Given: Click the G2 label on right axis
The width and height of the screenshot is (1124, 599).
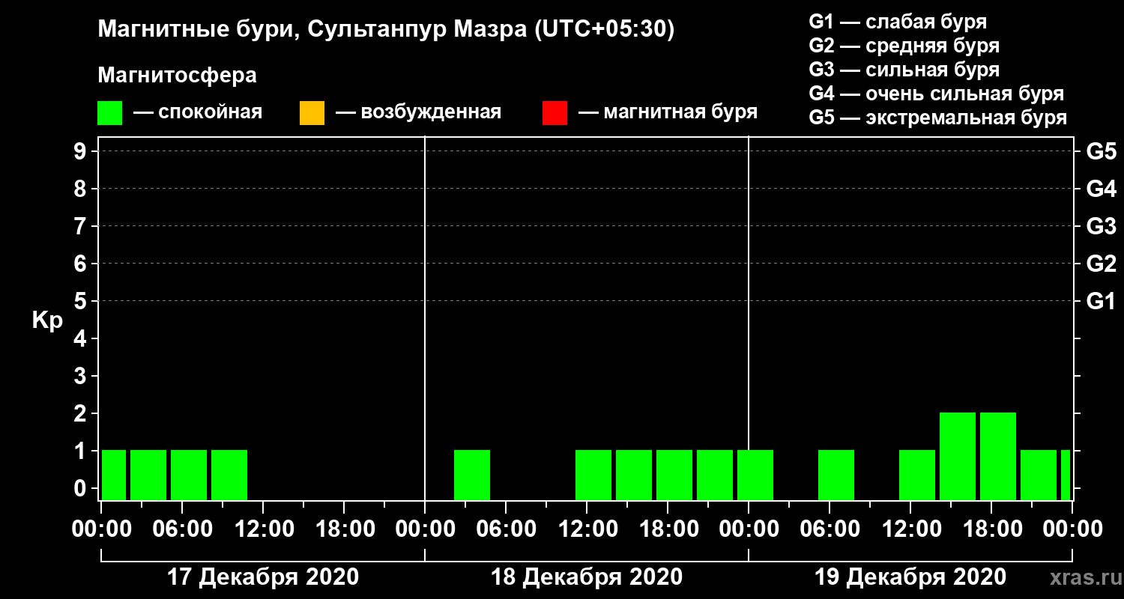Looking at the screenshot, I should [1101, 264].
